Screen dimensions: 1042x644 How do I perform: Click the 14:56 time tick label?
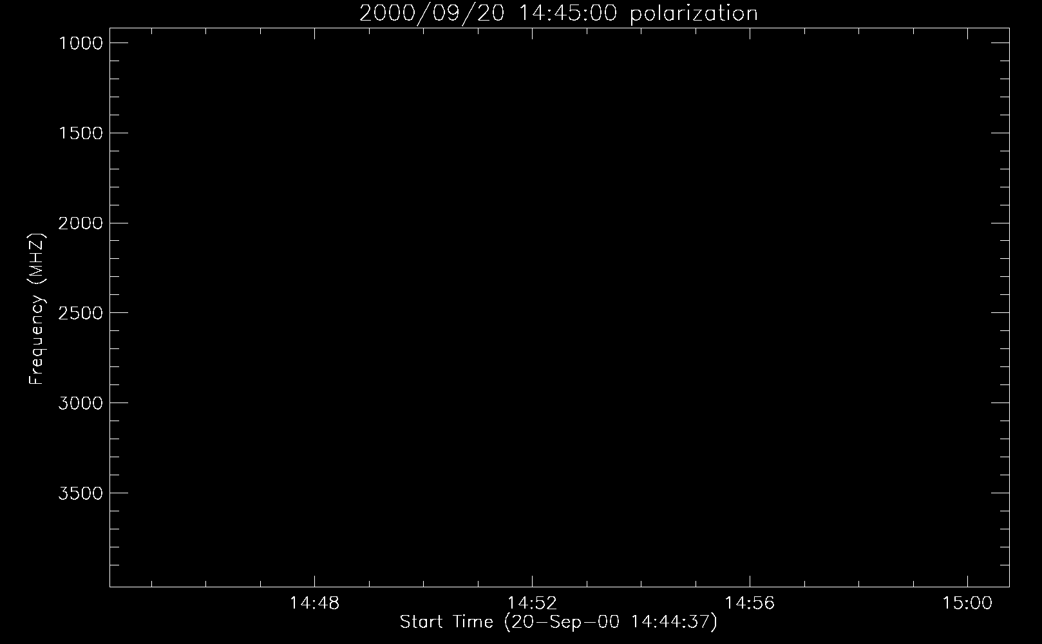tap(750, 603)
